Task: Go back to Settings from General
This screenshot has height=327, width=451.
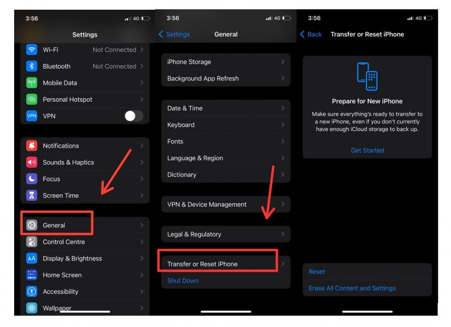Action: [x=174, y=34]
